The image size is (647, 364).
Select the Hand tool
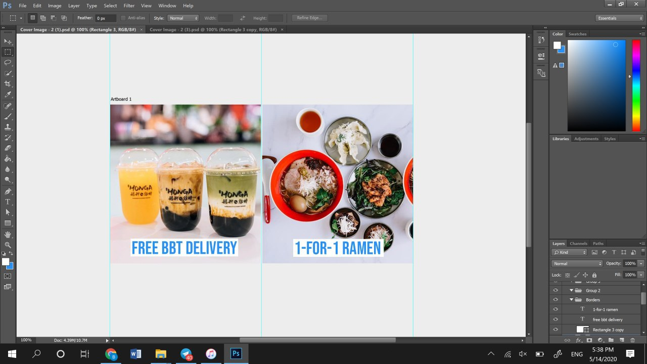pos(8,235)
